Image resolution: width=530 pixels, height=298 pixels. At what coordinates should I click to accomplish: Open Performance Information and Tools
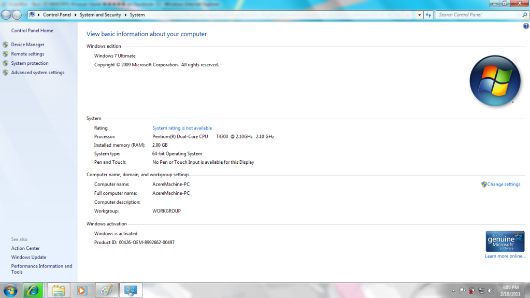[x=41, y=269]
